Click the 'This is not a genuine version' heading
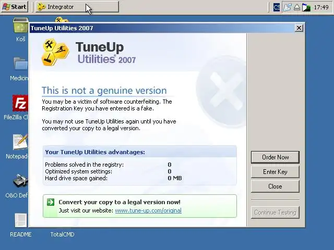 (x=104, y=91)
